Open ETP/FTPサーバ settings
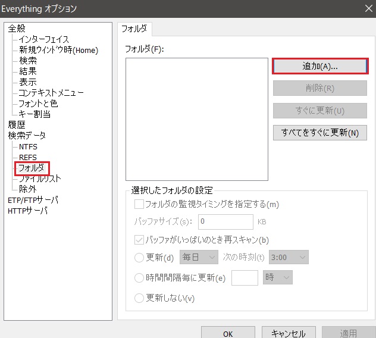376x338 pixels. [33, 200]
